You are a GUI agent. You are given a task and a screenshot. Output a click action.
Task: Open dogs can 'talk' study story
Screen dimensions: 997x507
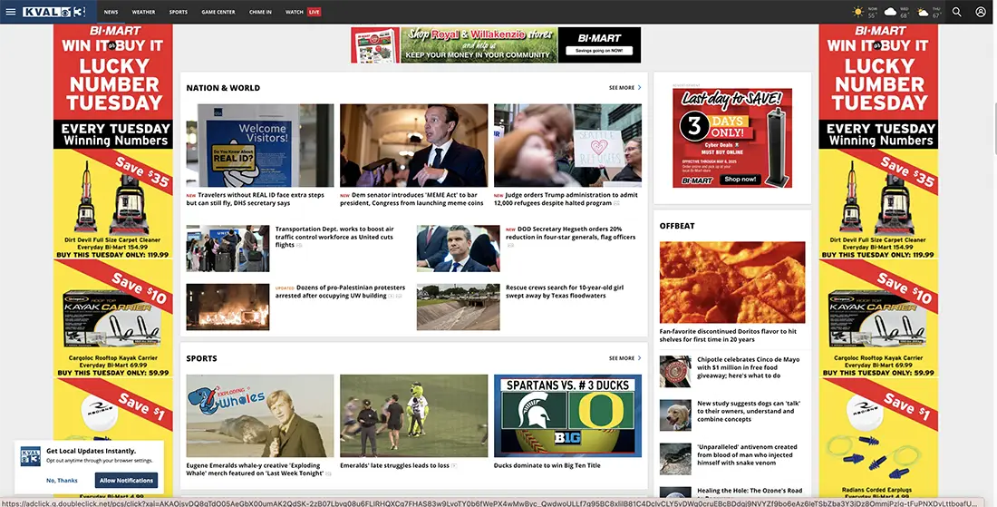click(x=749, y=411)
